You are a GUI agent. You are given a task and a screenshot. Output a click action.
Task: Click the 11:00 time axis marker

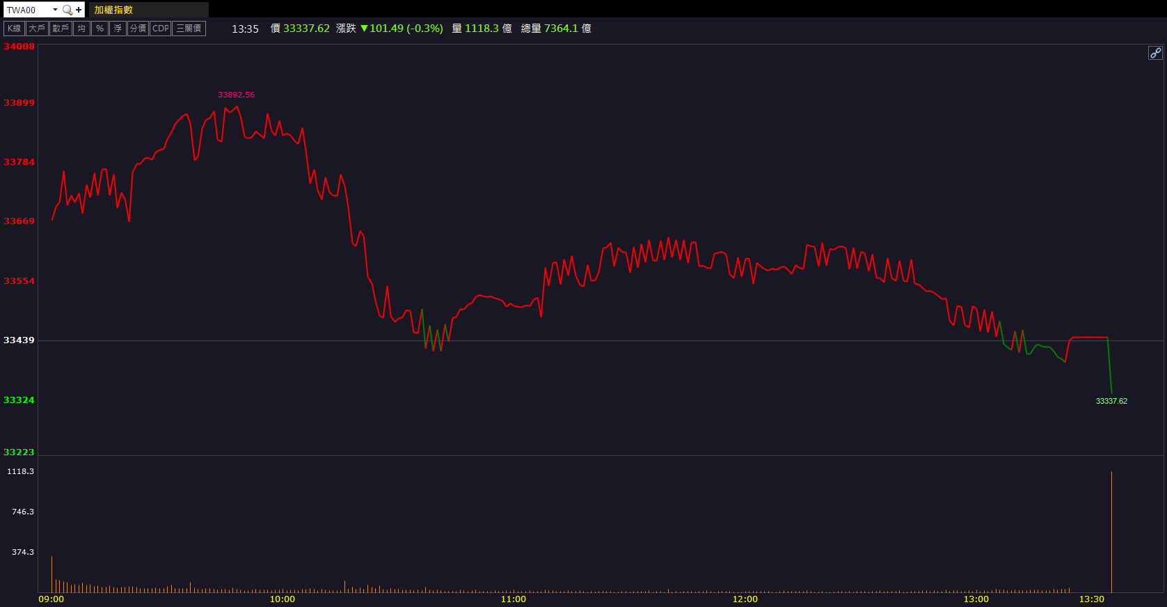tap(514, 599)
